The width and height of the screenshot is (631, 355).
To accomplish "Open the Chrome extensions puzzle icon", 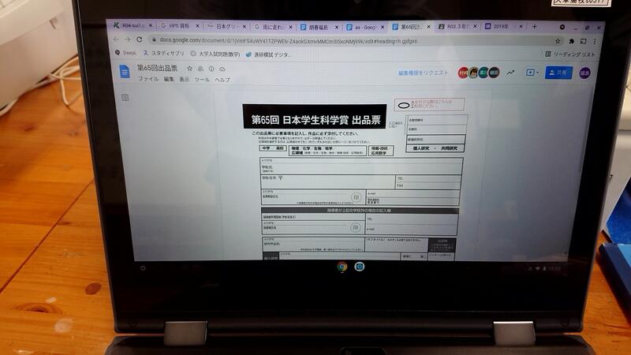I will pos(570,41).
